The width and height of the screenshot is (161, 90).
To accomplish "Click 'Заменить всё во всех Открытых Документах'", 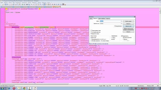I will pos(128,29).
